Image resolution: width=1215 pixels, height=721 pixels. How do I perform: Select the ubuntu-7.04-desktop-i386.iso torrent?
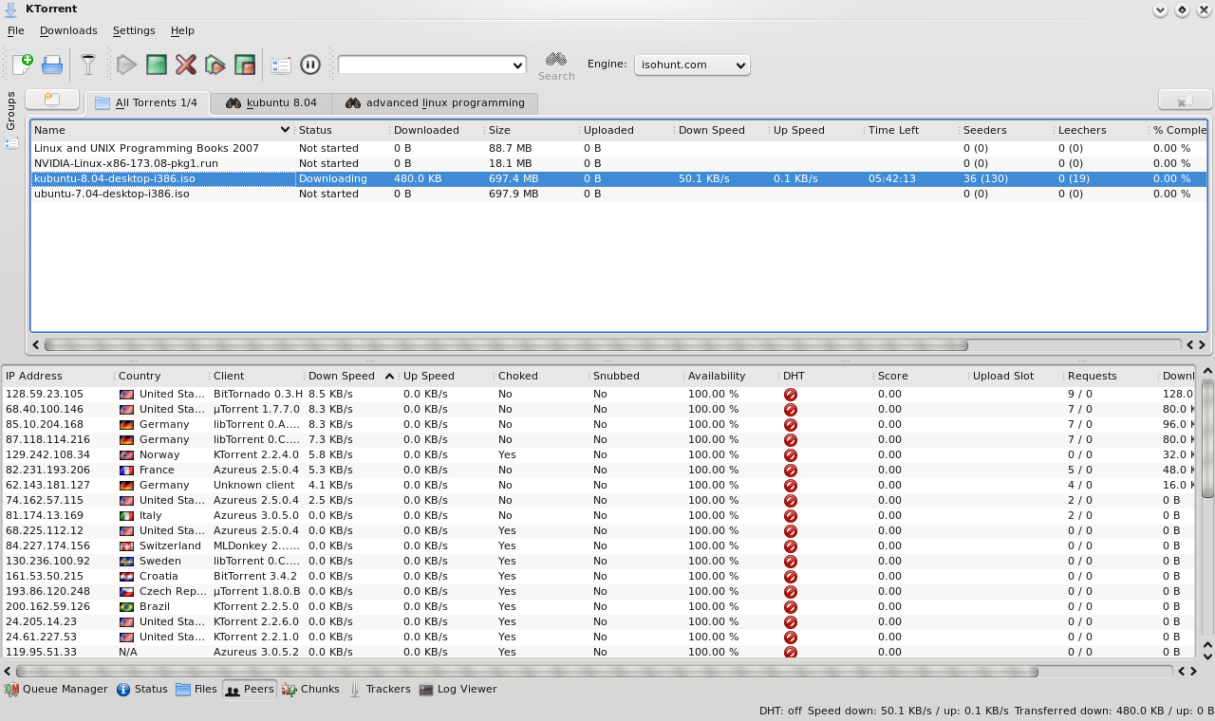click(x=619, y=194)
